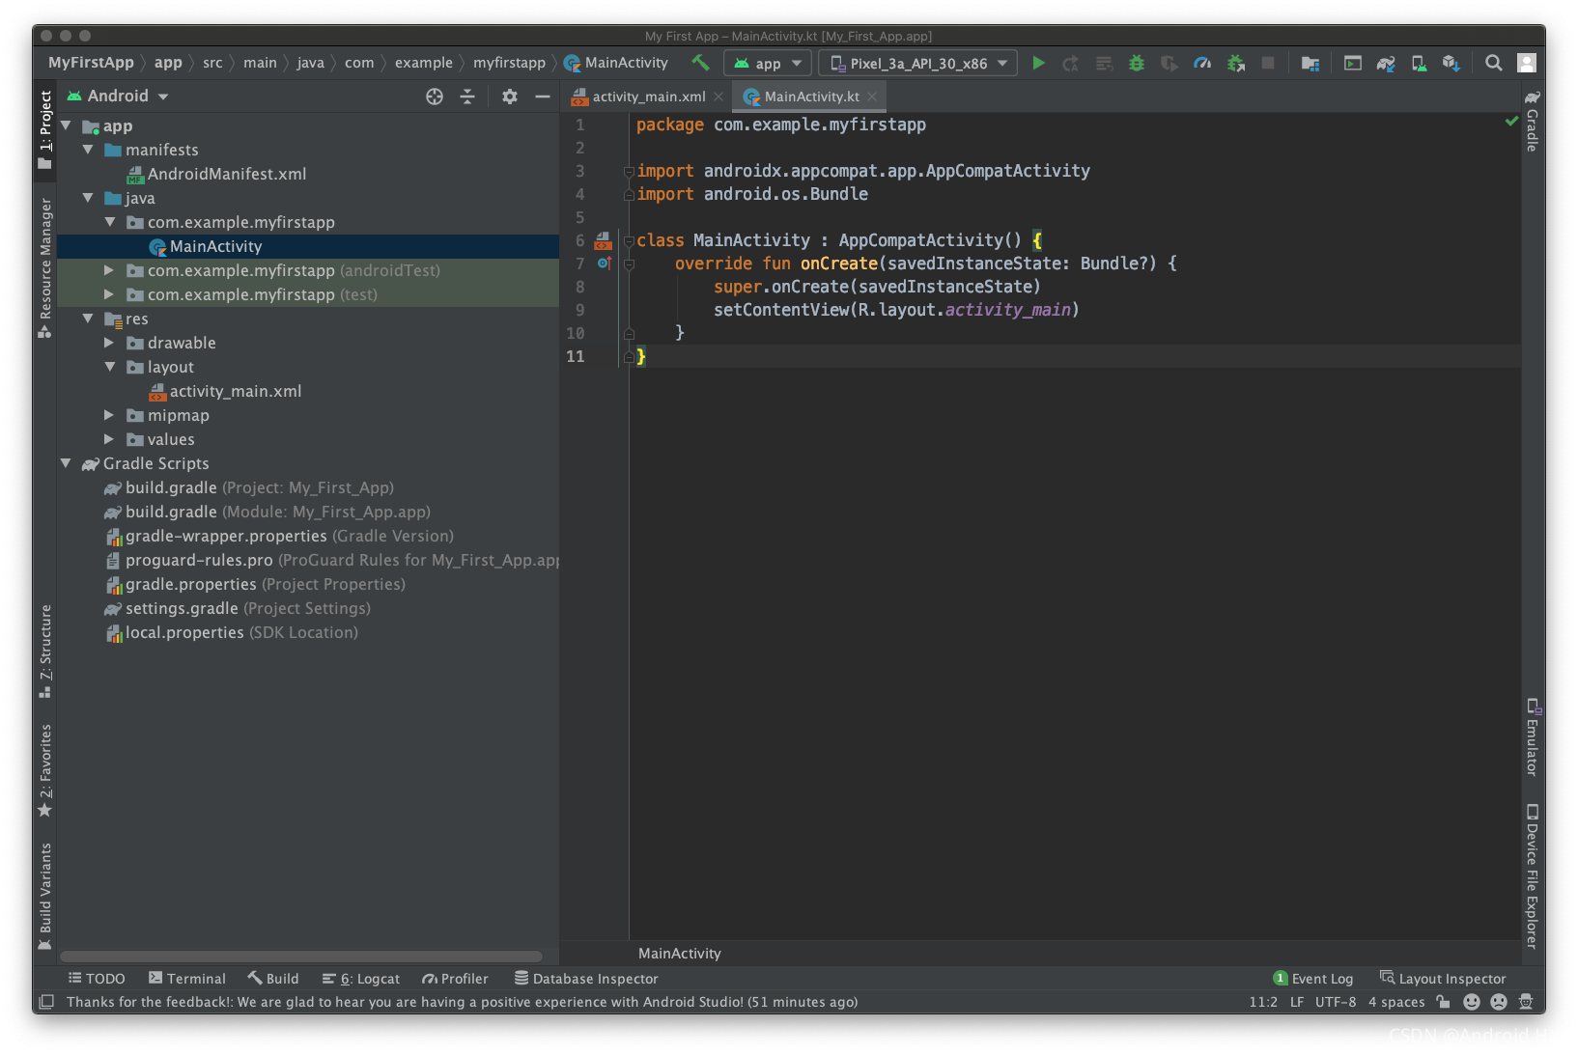This screenshot has height=1054, width=1578.
Task: Open the 6: Logcat tab
Action: coord(360,979)
